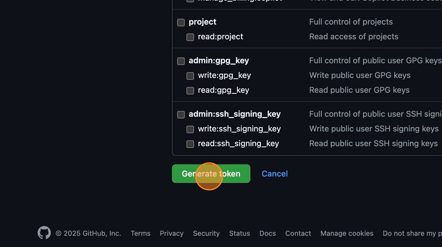Check the admin:ssh_signing_key checkbox
This screenshot has height=247, width=442.
pyautogui.click(x=181, y=114)
